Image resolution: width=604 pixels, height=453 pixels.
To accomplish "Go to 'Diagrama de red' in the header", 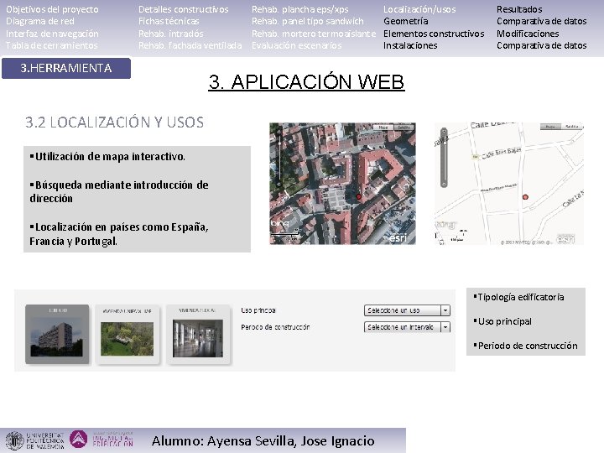I will 40,21.
